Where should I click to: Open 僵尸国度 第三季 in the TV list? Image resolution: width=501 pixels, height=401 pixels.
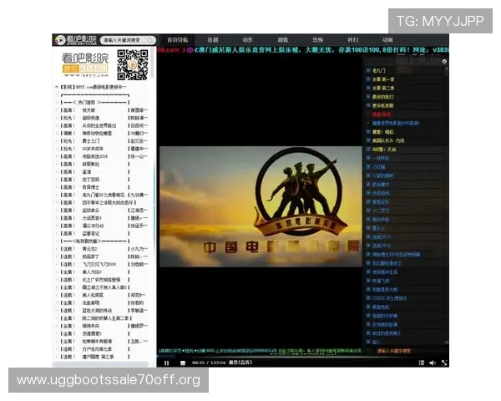click(x=98, y=357)
